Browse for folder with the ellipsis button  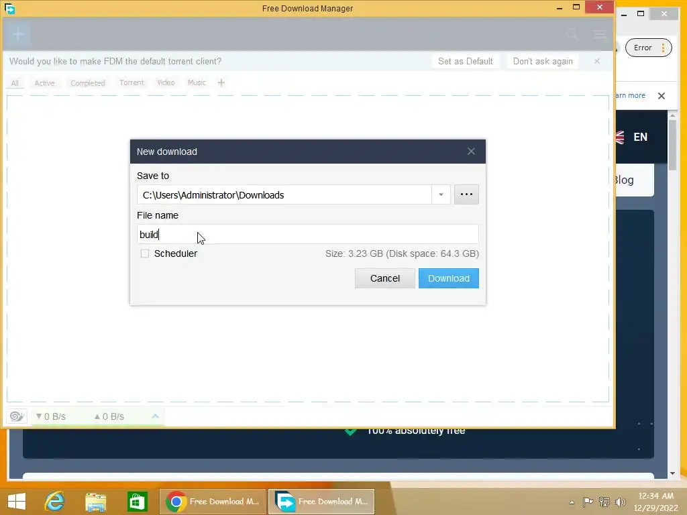(466, 194)
